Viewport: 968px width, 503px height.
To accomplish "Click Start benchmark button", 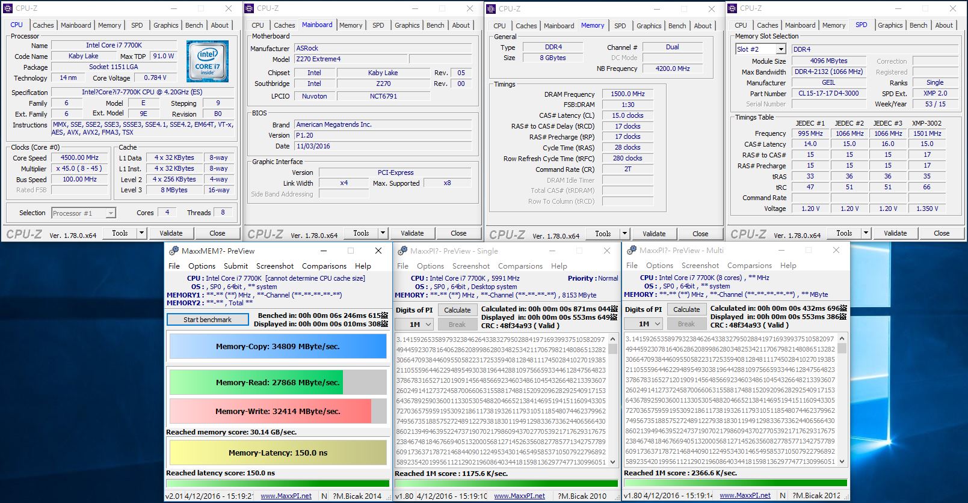I will coord(208,320).
